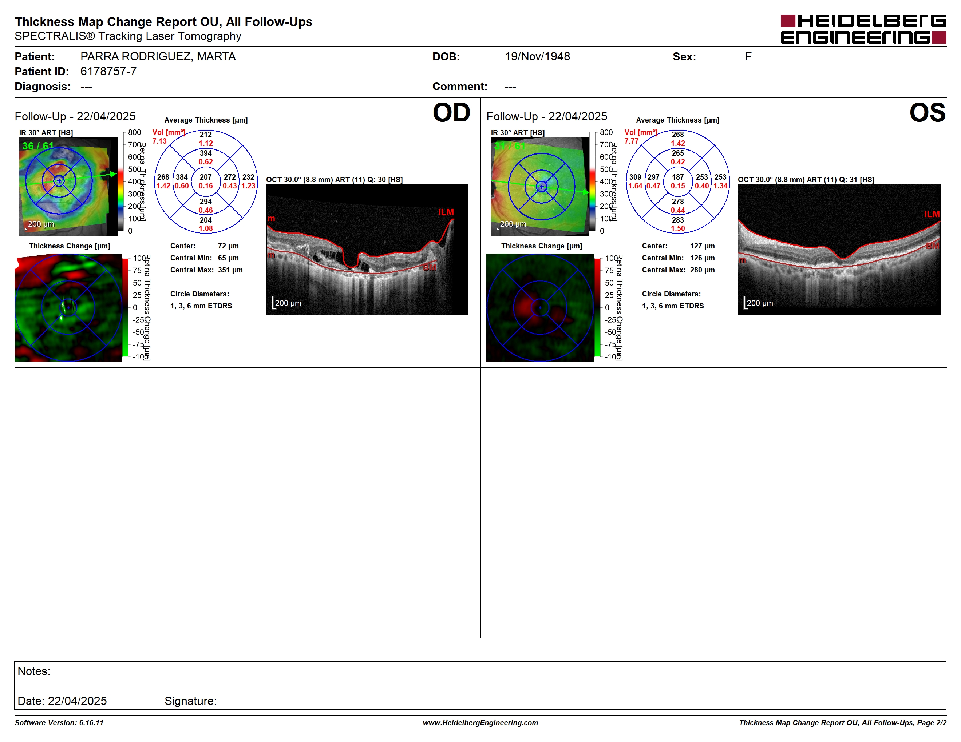Click the Patient ID value '6178757-7'
Screen dimensions: 961x742
[108, 71]
